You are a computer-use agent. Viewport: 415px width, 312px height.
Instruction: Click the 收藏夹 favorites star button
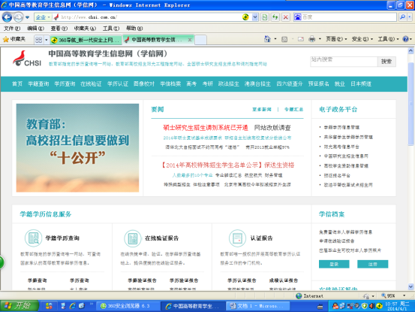[x=14, y=40]
